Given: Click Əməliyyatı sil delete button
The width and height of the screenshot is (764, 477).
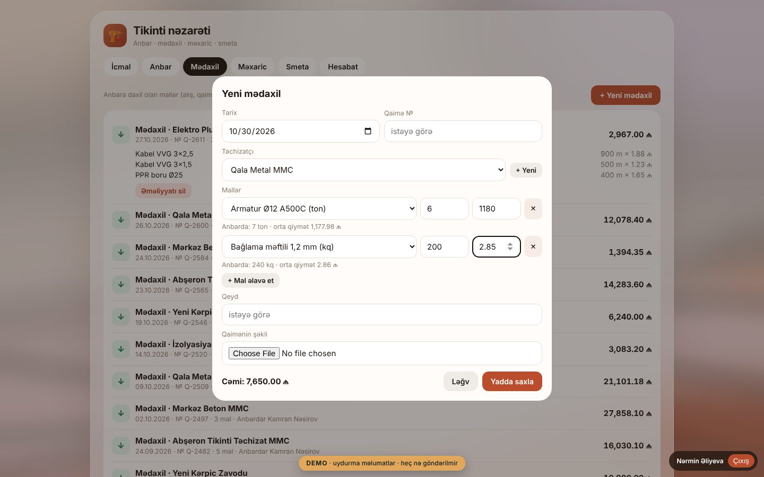Looking at the screenshot, I should click(x=163, y=191).
